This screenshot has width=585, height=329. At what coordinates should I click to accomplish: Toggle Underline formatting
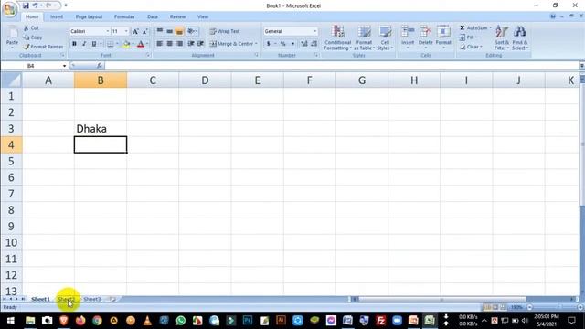pyautogui.click(x=94, y=44)
